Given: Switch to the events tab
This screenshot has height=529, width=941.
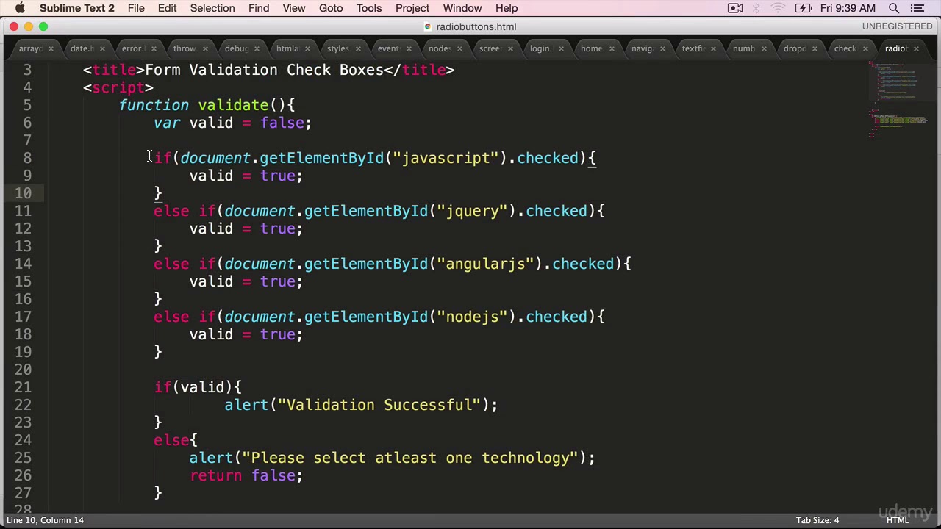Looking at the screenshot, I should tap(388, 49).
